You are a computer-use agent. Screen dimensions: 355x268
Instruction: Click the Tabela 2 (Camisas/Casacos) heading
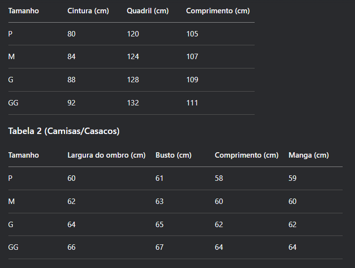(64, 131)
